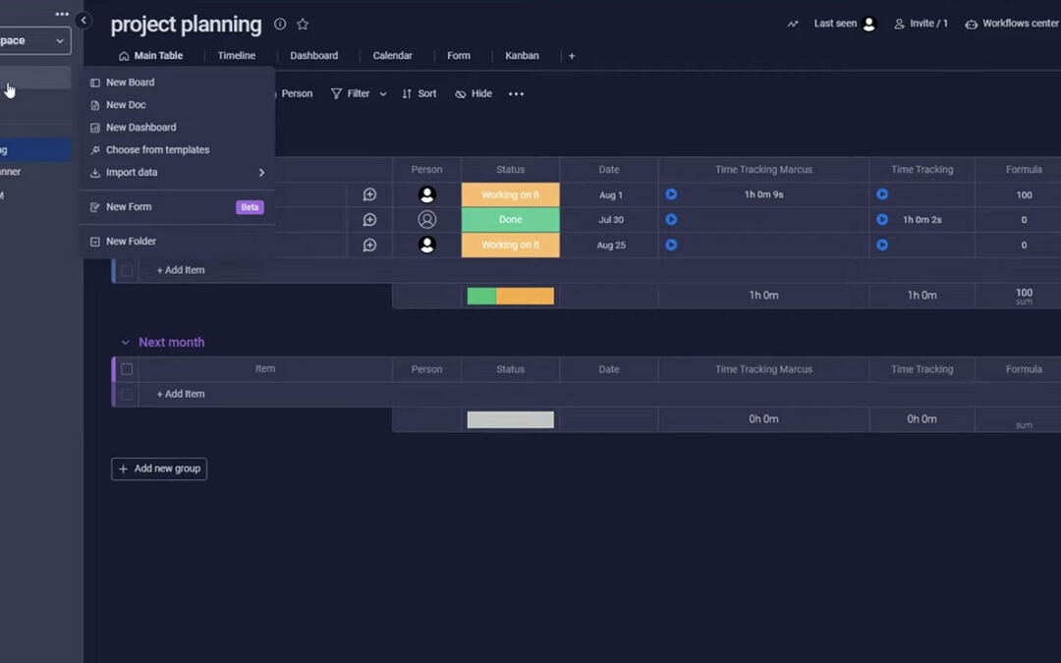This screenshot has height=663, width=1061.
Task: Open the Aug 1 date cell
Action: click(610, 195)
